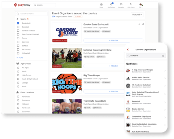174x139 pixels.
Task: Open Asian Basketball Championships chevron
Action: click(165, 94)
